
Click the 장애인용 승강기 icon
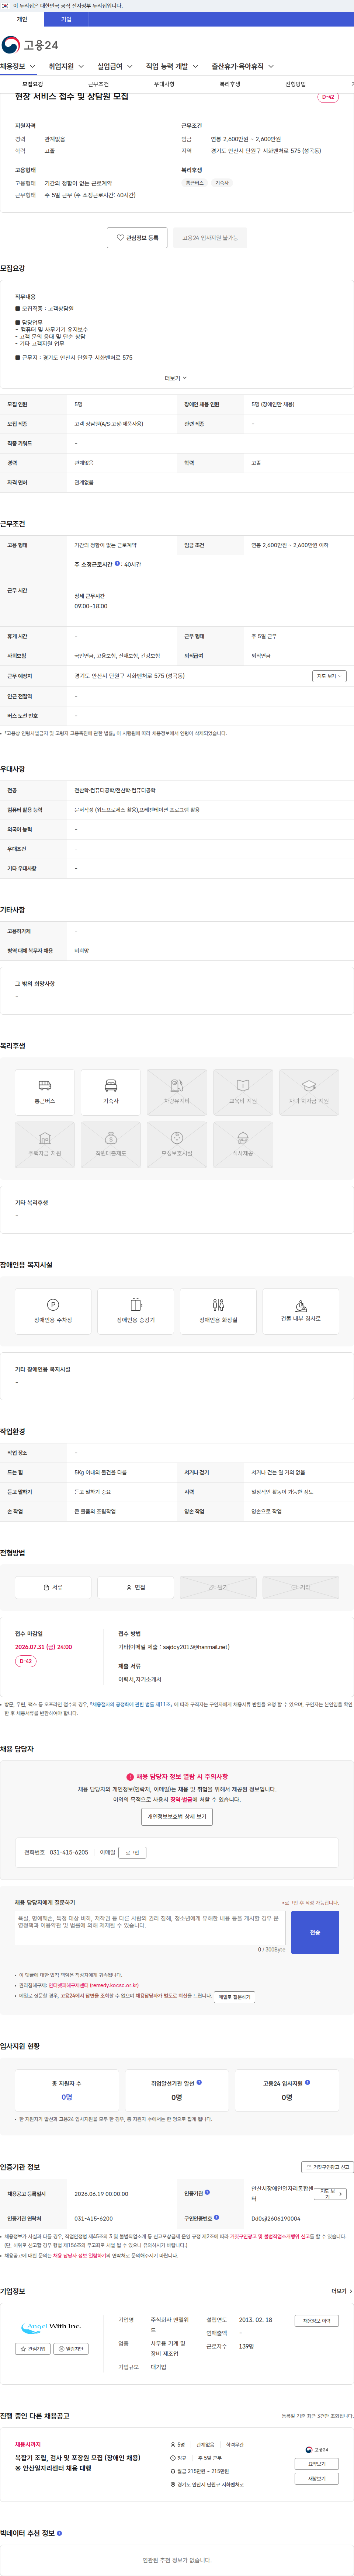136,1311
